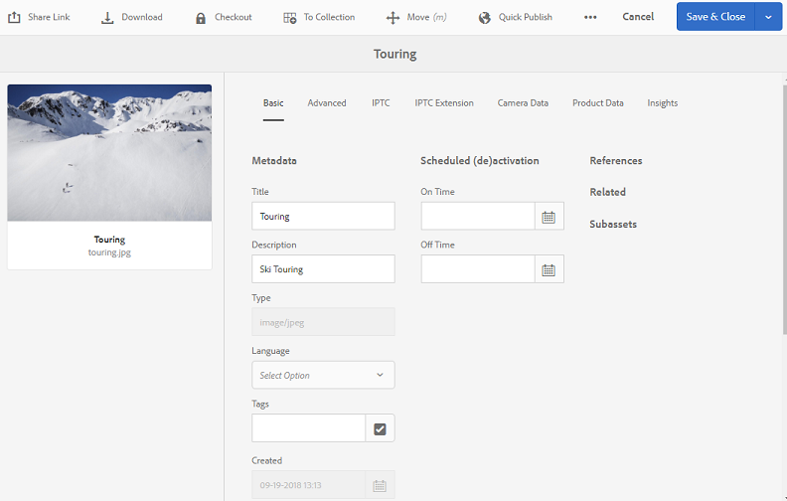Click the Save & Close button
Screen dimensions: 787x501
[x=715, y=17]
